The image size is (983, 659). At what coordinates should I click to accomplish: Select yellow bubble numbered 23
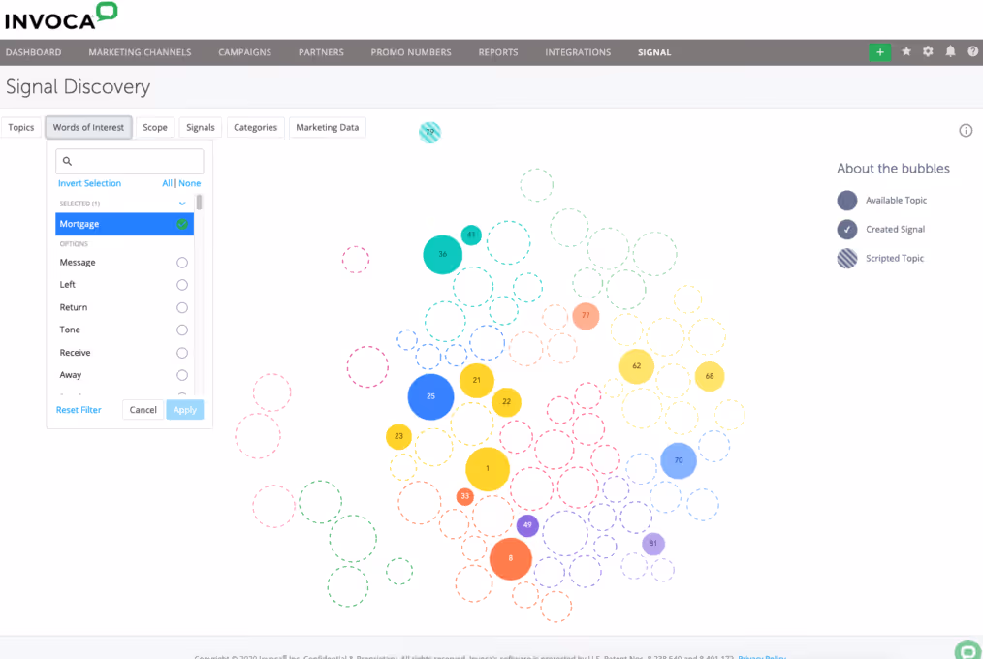pyautogui.click(x=398, y=436)
